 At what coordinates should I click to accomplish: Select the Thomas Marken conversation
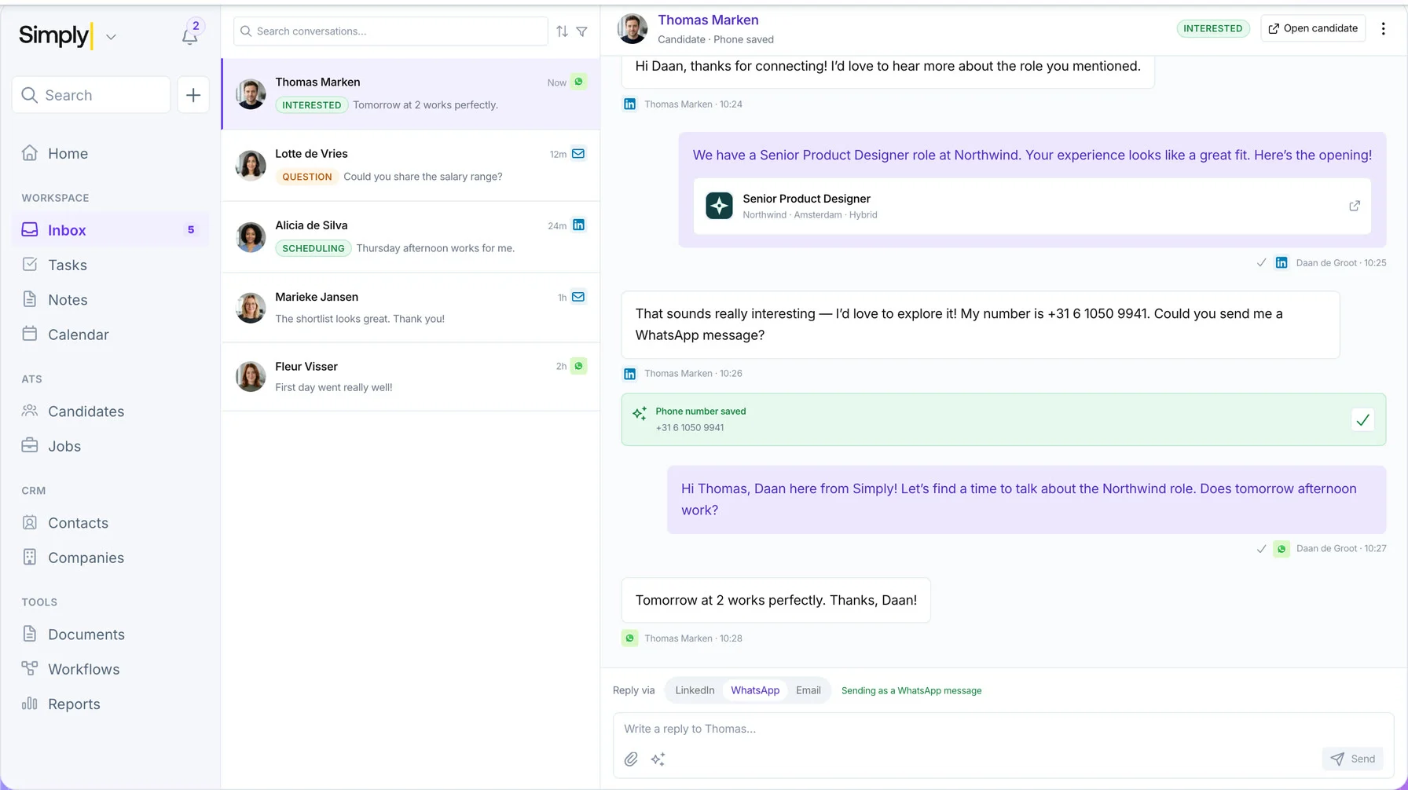tap(411, 93)
